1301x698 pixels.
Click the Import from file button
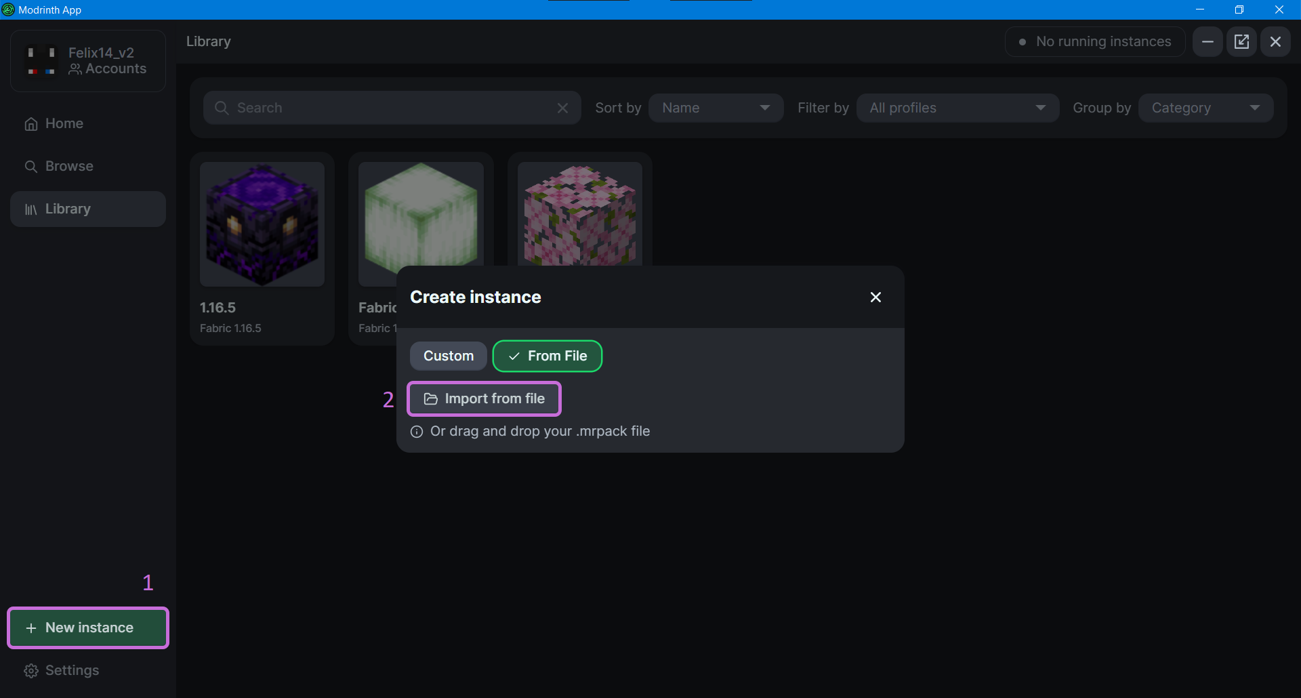(484, 398)
